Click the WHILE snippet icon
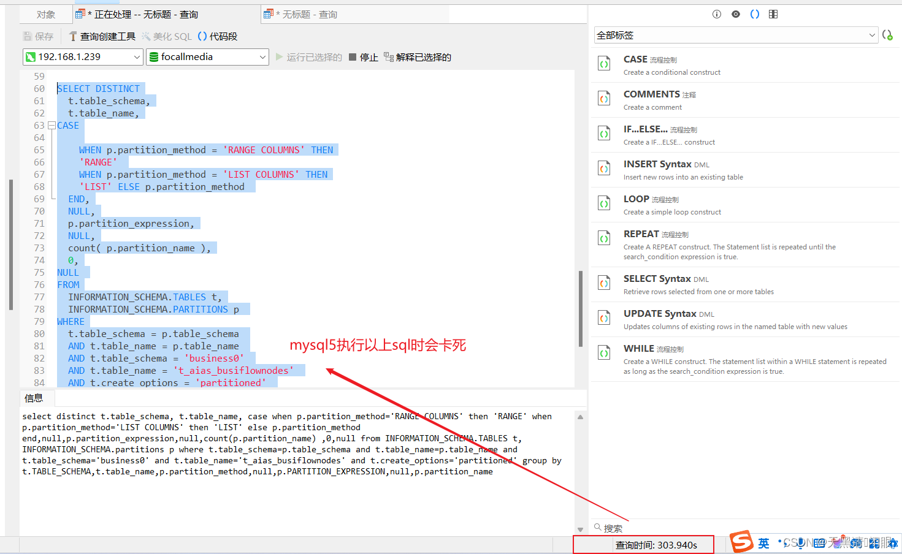The image size is (902, 554). tap(604, 352)
